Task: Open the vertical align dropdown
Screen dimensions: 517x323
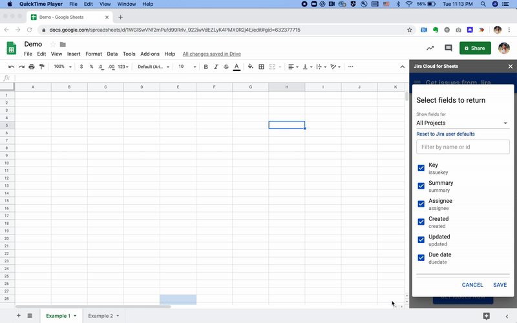Action: tap(308, 67)
